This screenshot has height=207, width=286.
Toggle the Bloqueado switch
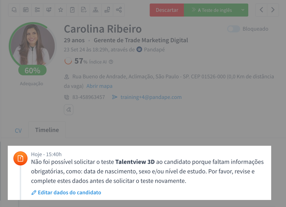233,29
